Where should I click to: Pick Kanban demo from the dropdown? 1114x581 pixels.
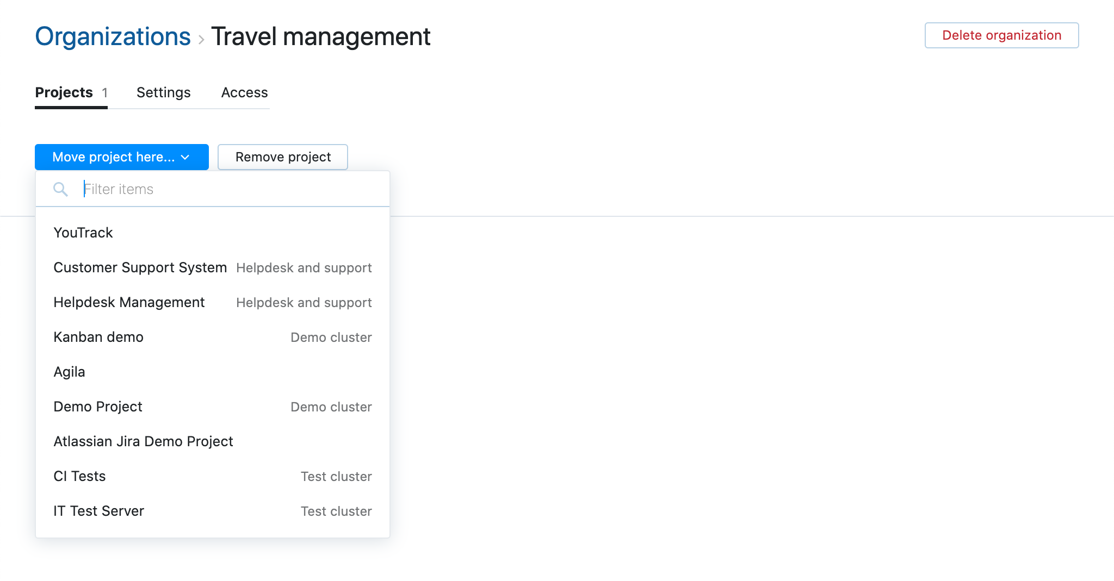tap(98, 337)
